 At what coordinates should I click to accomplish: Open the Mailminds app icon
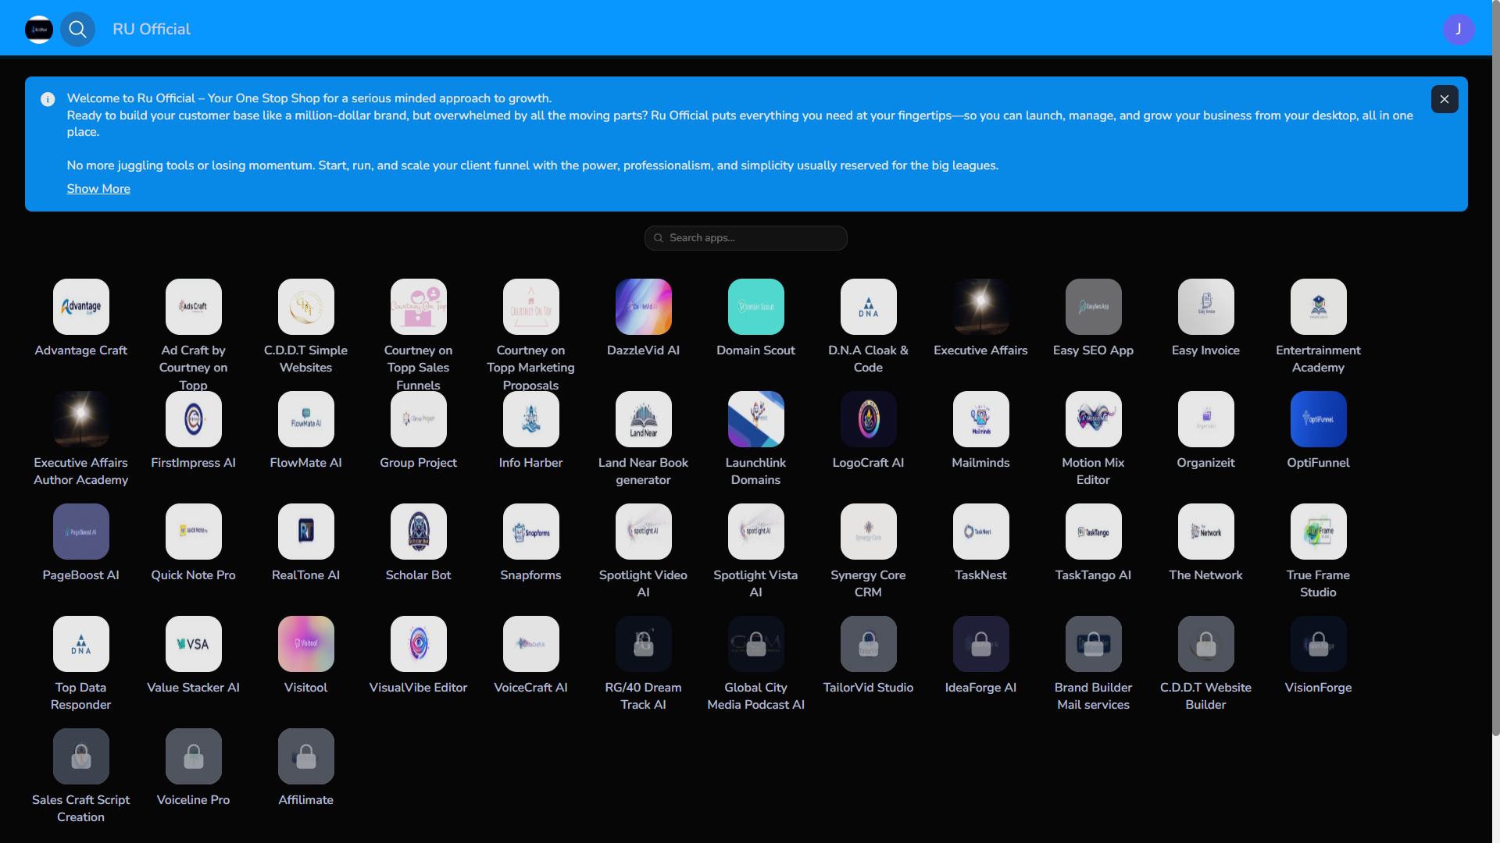[x=980, y=419]
